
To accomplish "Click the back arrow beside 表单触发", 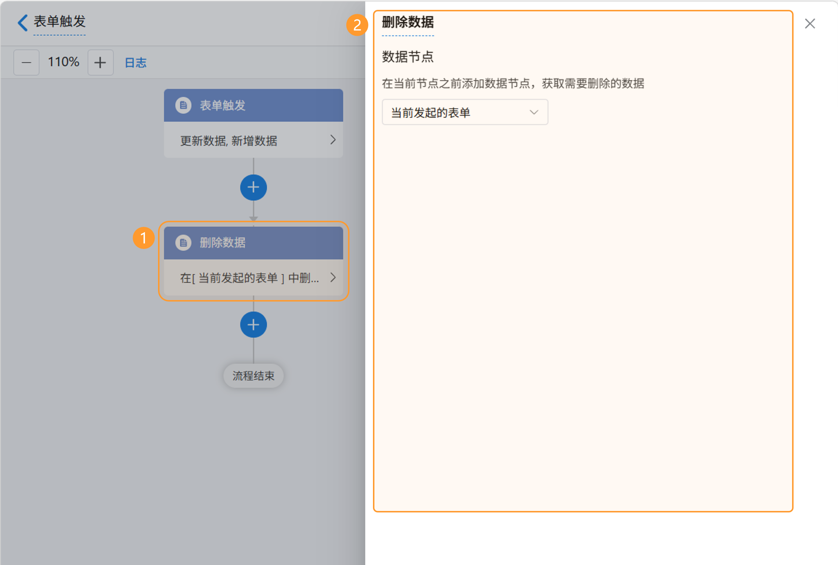I will [x=22, y=23].
